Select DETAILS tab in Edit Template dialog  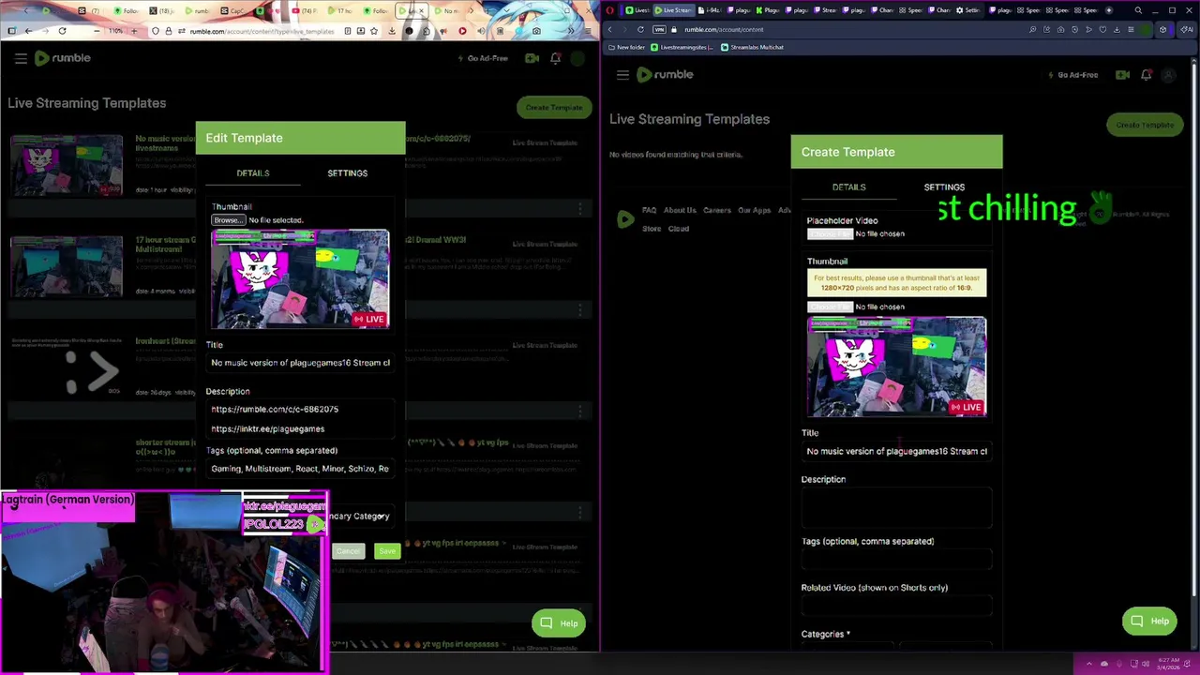pyautogui.click(x=252, y=172)
